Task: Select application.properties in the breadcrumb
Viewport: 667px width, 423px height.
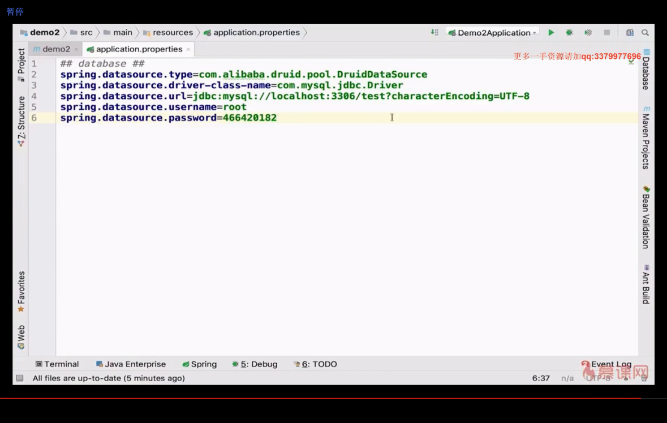Action: click(251, 32)
